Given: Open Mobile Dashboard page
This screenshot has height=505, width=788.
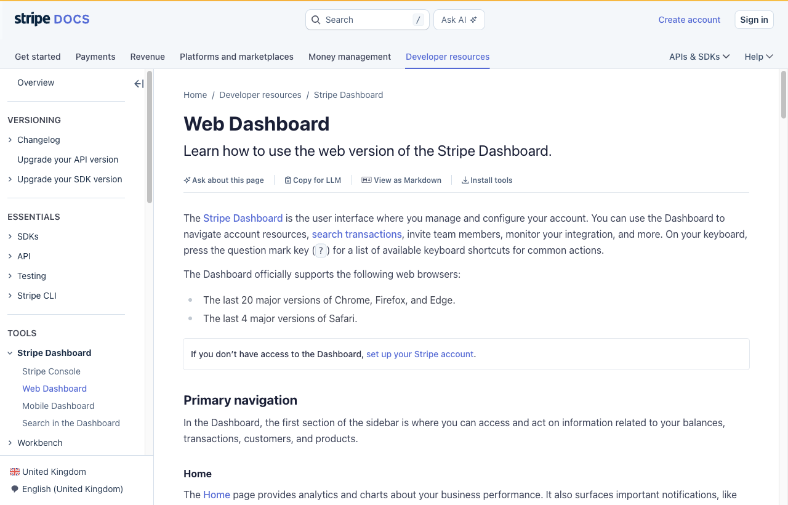Looking at the screenshot, I should (x=58, y=406).
